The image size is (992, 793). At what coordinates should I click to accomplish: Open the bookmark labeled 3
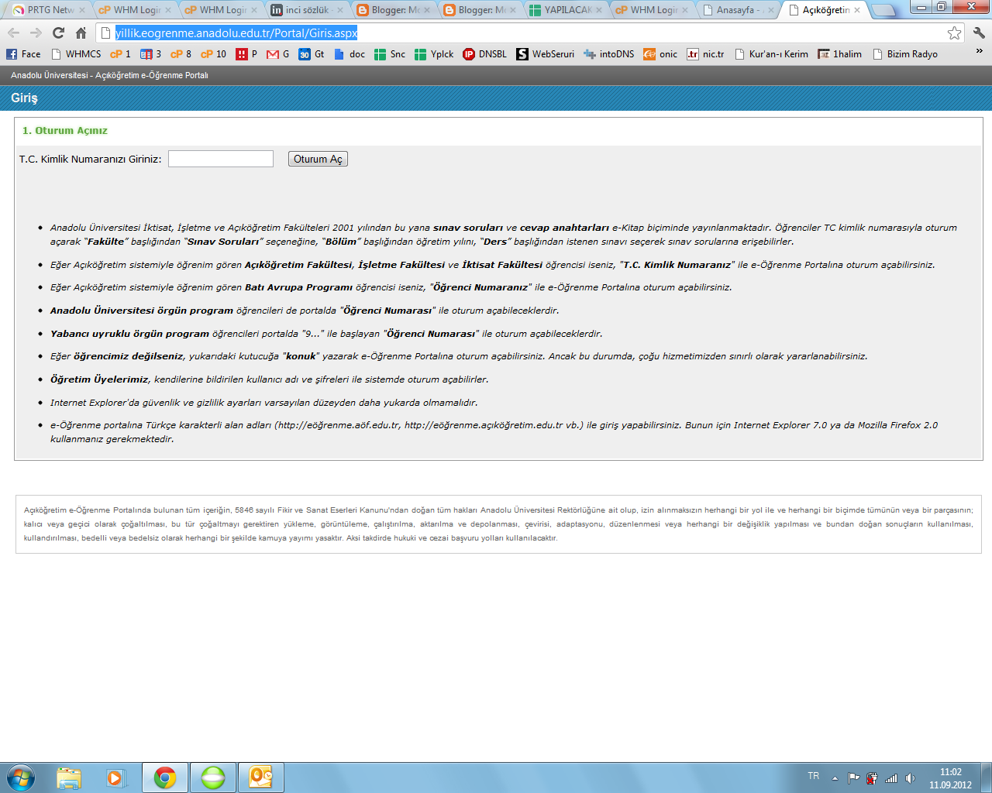click(151, 54)
